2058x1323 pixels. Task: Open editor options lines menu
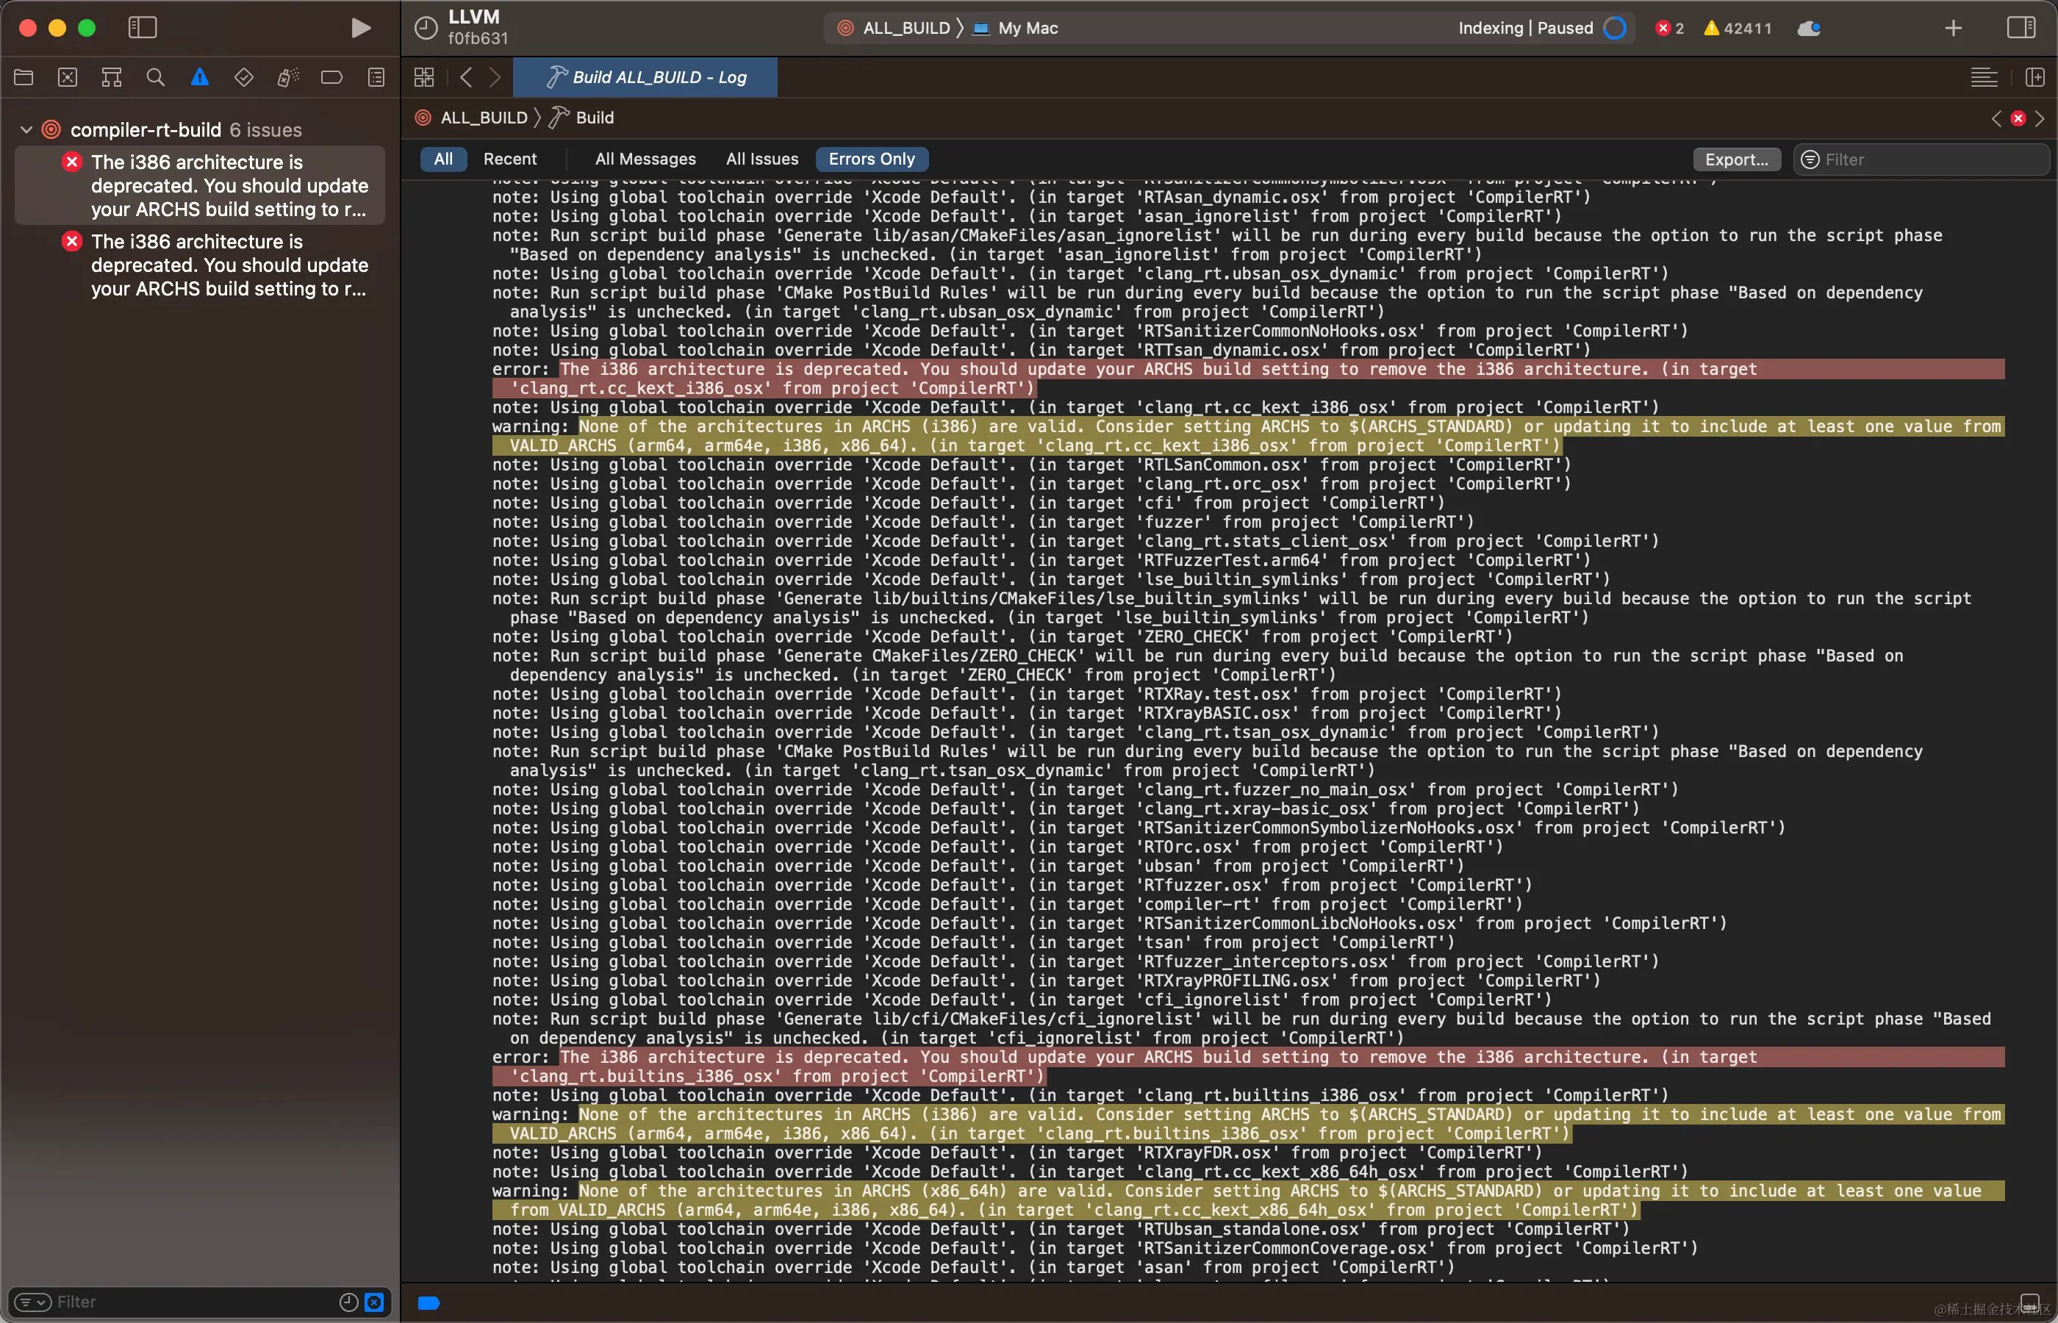coord(1984,77)
